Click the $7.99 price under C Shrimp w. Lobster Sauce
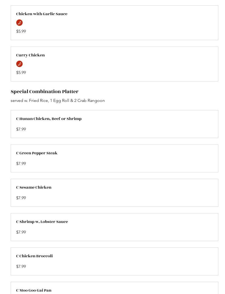 21,232
